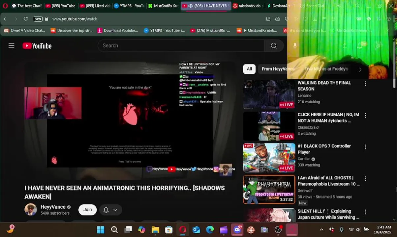Open options menu for WALKING DEAD video
The width and height of the screenshot is (397, 237).
tap(365, 84)
